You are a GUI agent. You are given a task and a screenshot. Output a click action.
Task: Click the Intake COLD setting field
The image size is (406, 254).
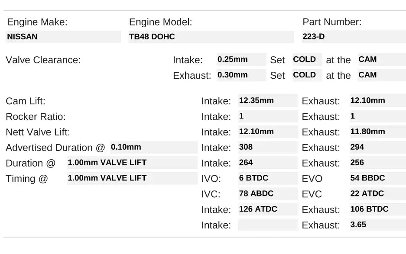[307, 60]
